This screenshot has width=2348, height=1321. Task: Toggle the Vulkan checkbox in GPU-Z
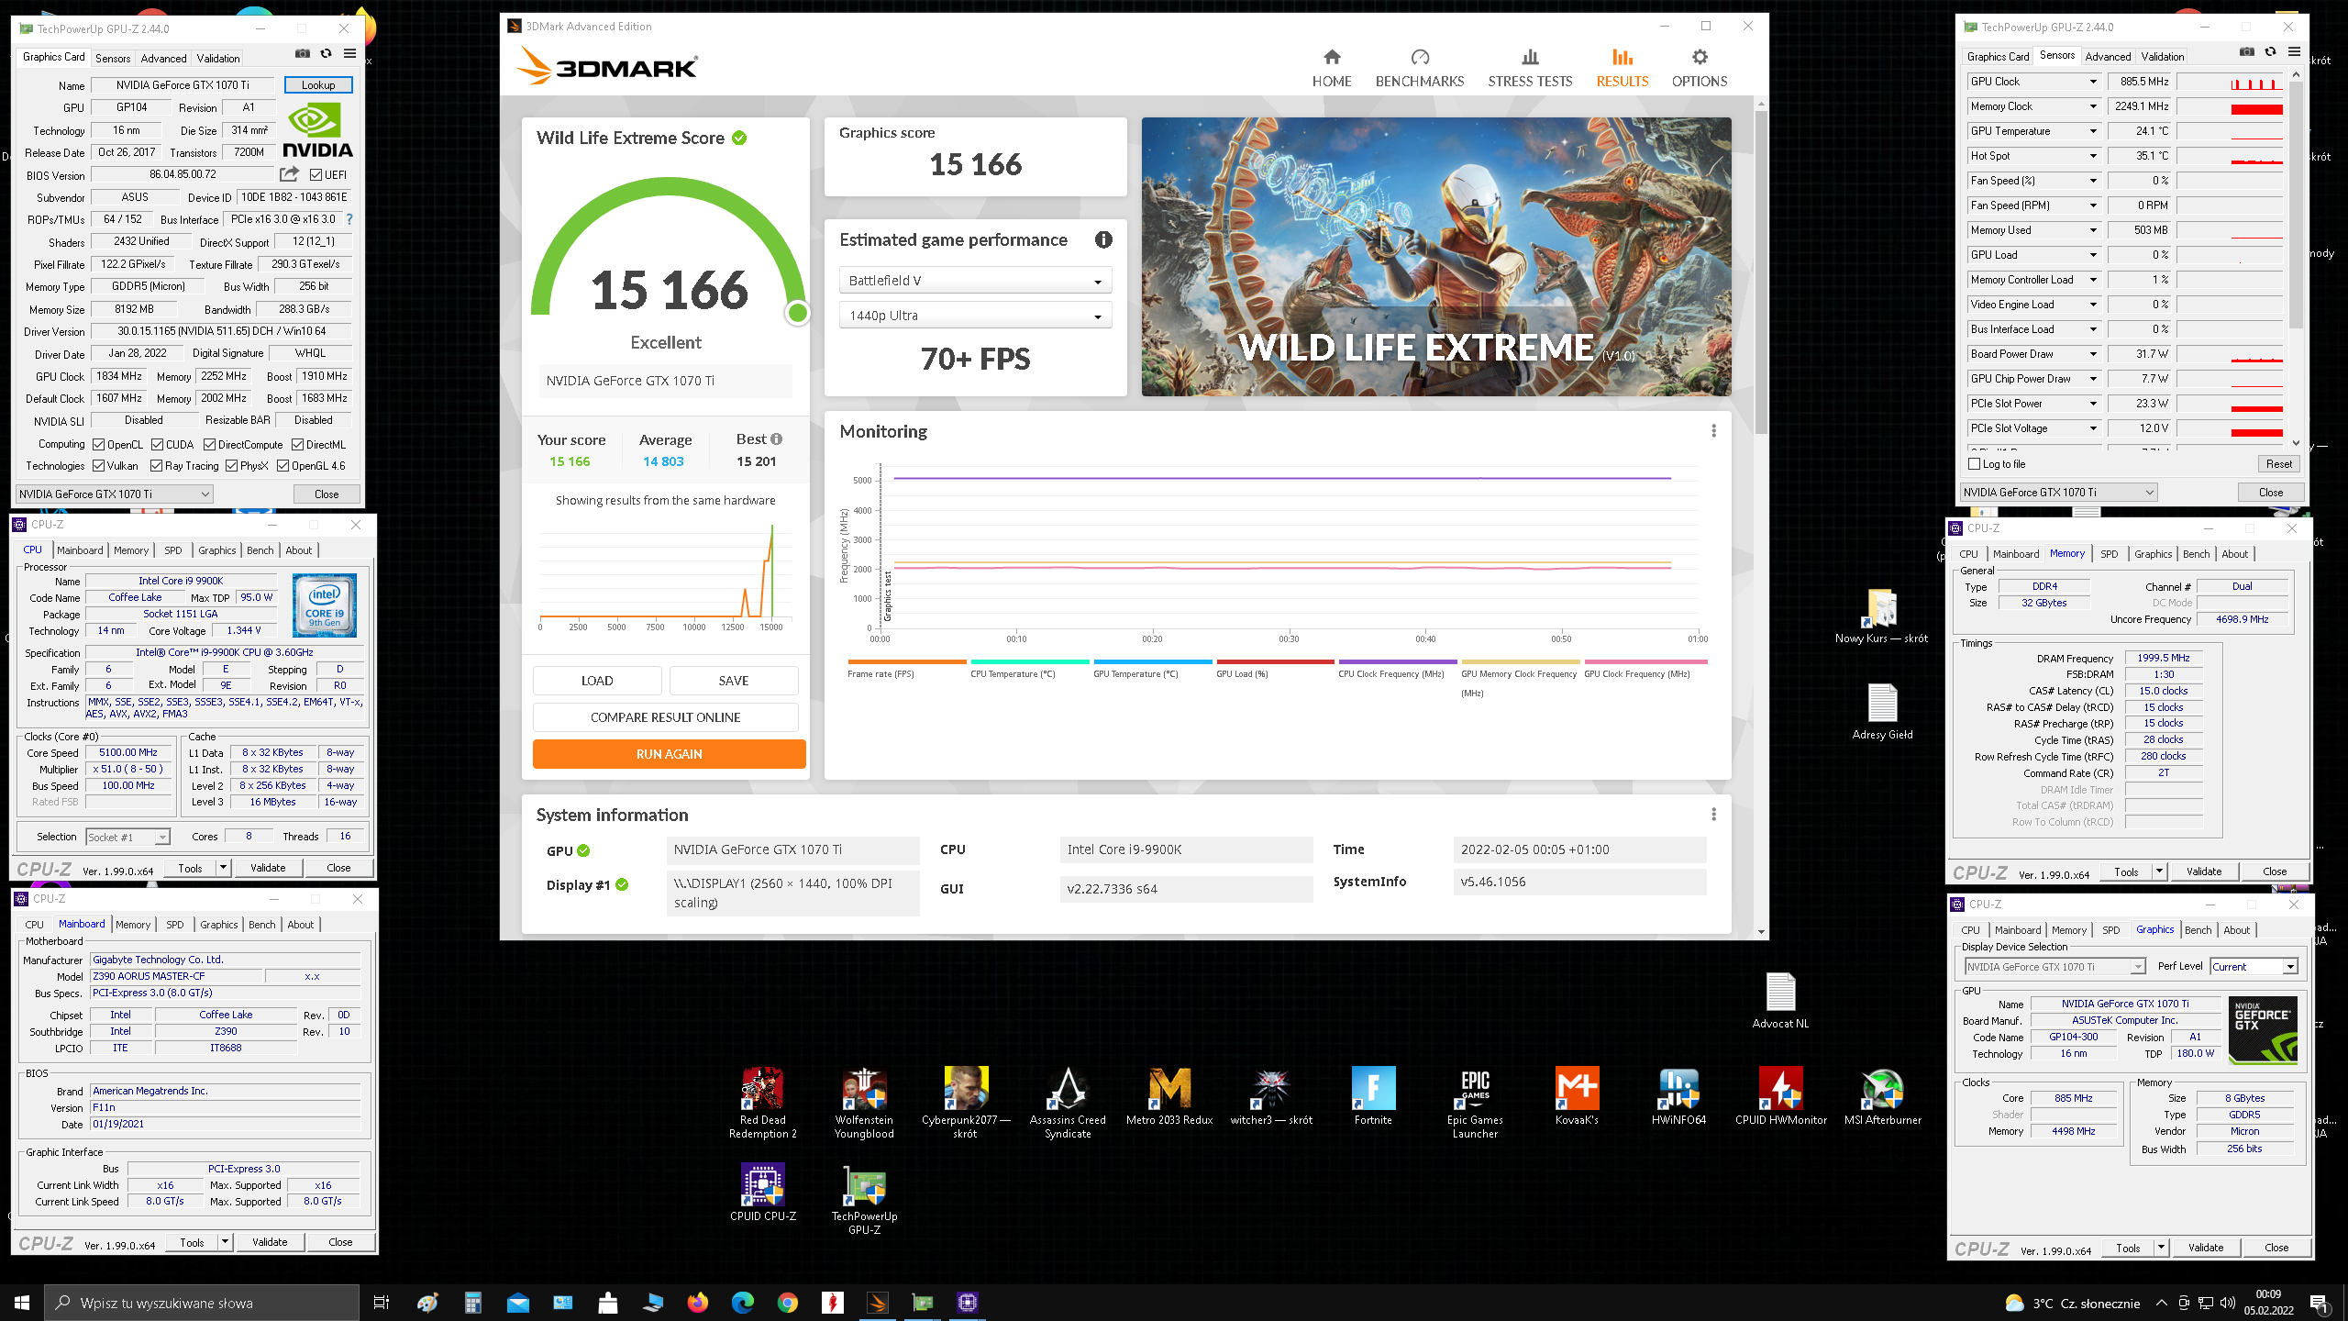pos(99,466)
